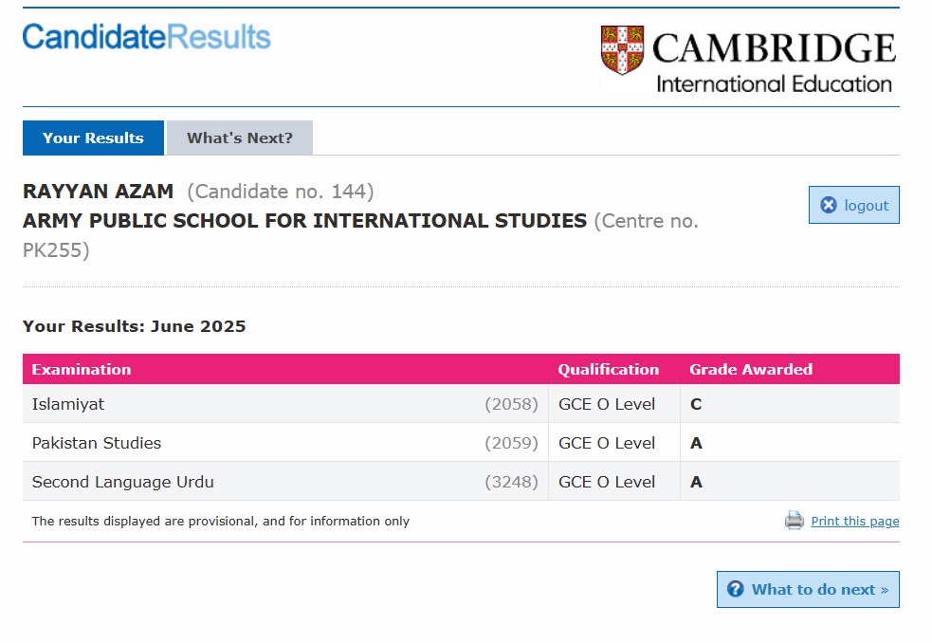Viewport: 932px width, 643px height.
Task: Click the Grade Awarded column header
Action: 750,369
